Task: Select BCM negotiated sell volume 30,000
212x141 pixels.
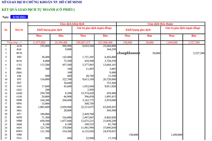Action: click(x=156, y=53)
